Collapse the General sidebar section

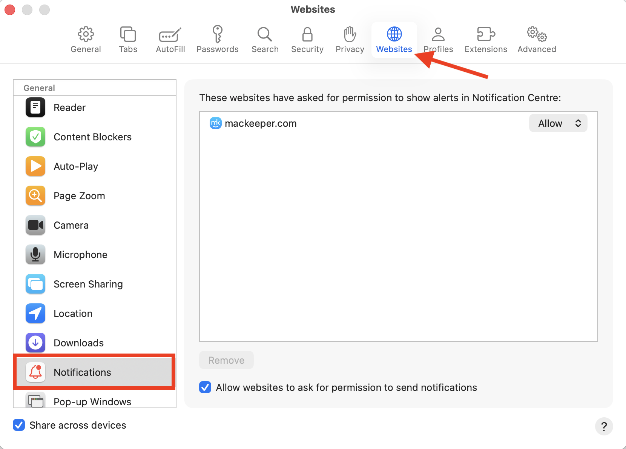click(x=39, y=88)
